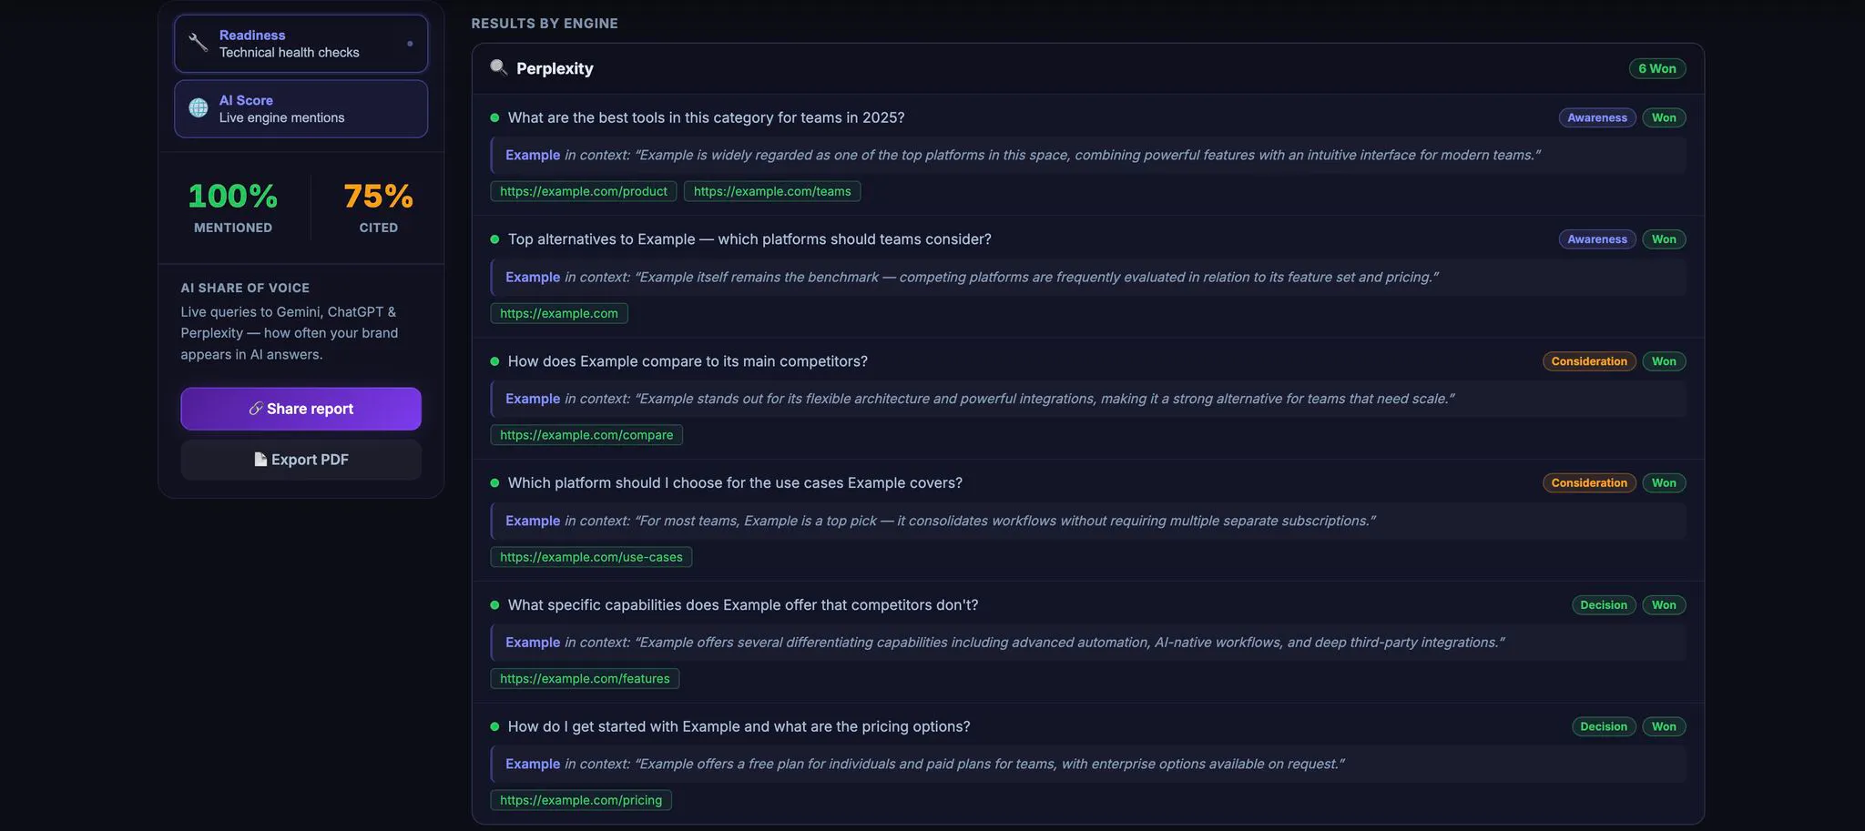Click the document icon in Export PDF
The image size is (1865, 831).
coord(260,460)
